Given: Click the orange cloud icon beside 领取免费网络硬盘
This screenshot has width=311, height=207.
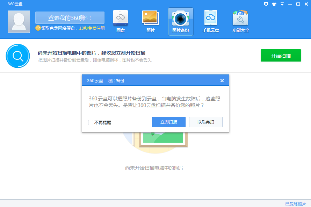Looking at the screenshot, I should coord(38,28).
